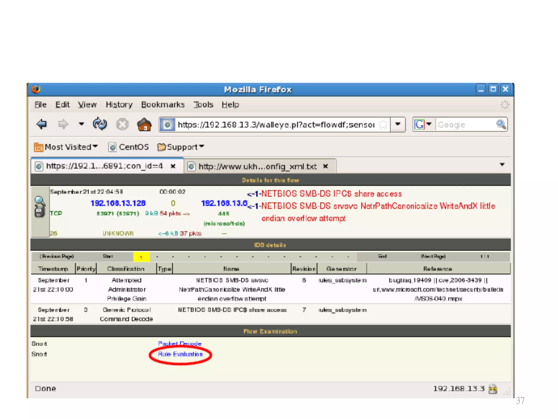The image size is (558, 419).
Task: Expand the URL bar history dropdown
Action: tap(398, 124)
